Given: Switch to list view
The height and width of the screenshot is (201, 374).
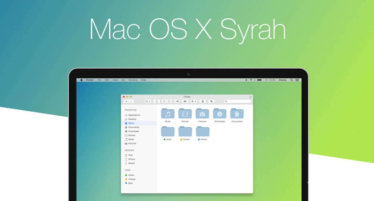Looking at the screenshot, I should [x=169, y=101].
